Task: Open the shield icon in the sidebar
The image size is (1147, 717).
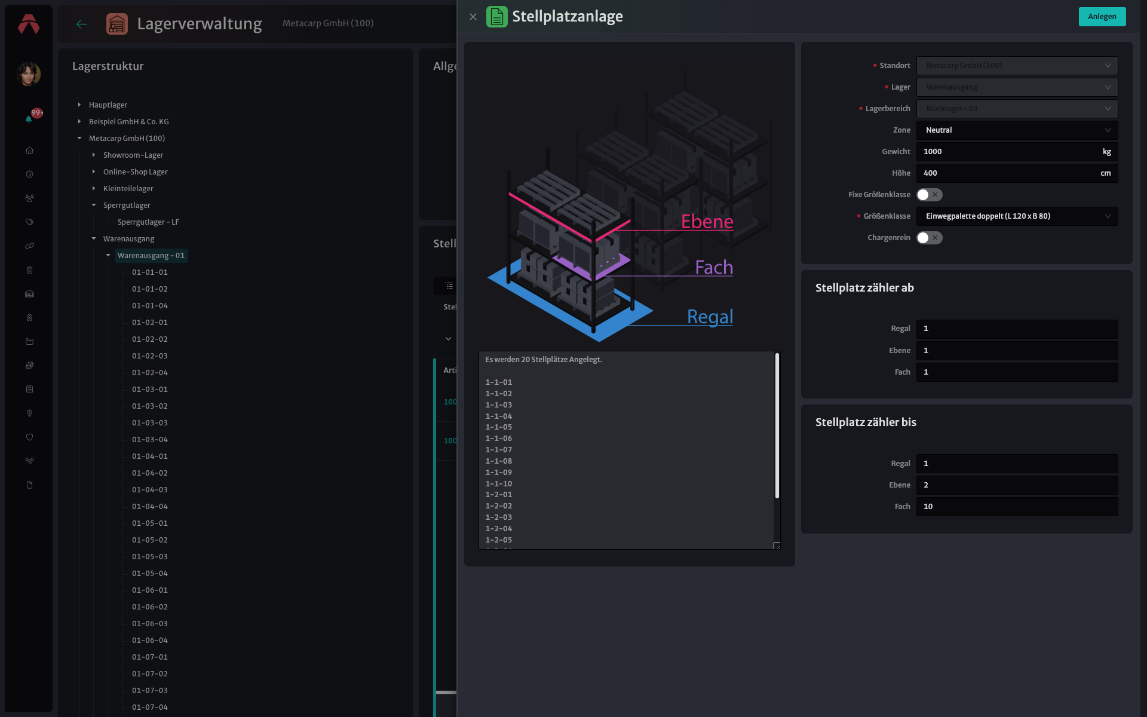Action: coord(29,437)
